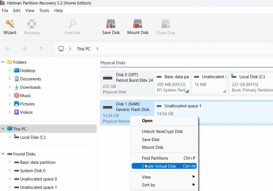The image size is (273, 191).
Task: Expand the Desktop folder node
Action: pyautogui.click(x=9, y=70)
